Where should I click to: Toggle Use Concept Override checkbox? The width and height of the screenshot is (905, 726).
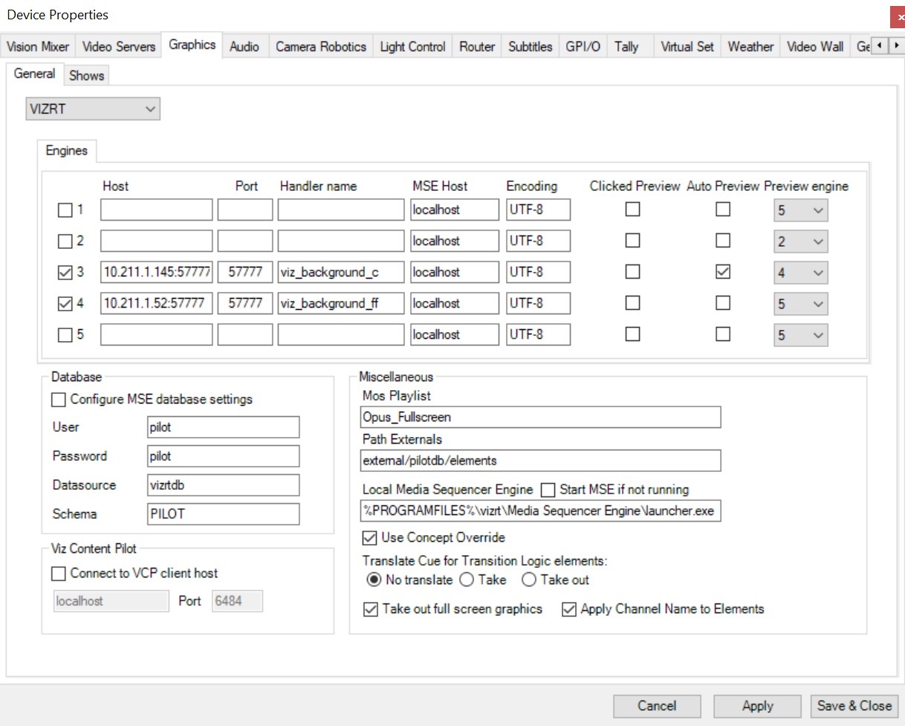click(369, 537)
